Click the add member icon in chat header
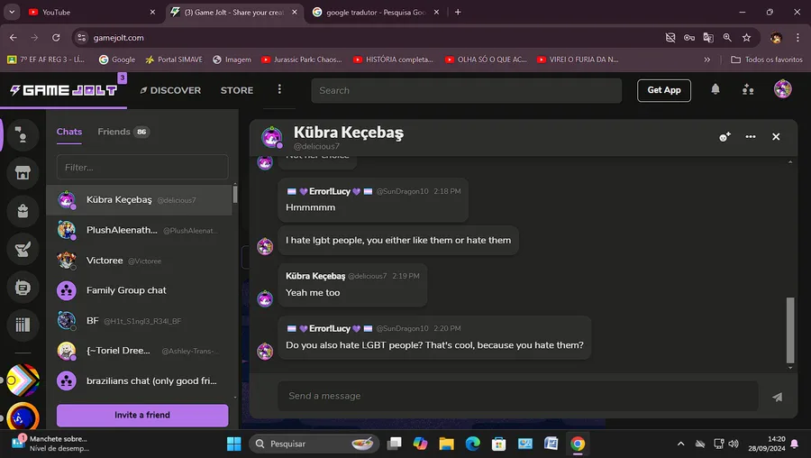Screen dimensions: 811x458 (x=724, y=137)
